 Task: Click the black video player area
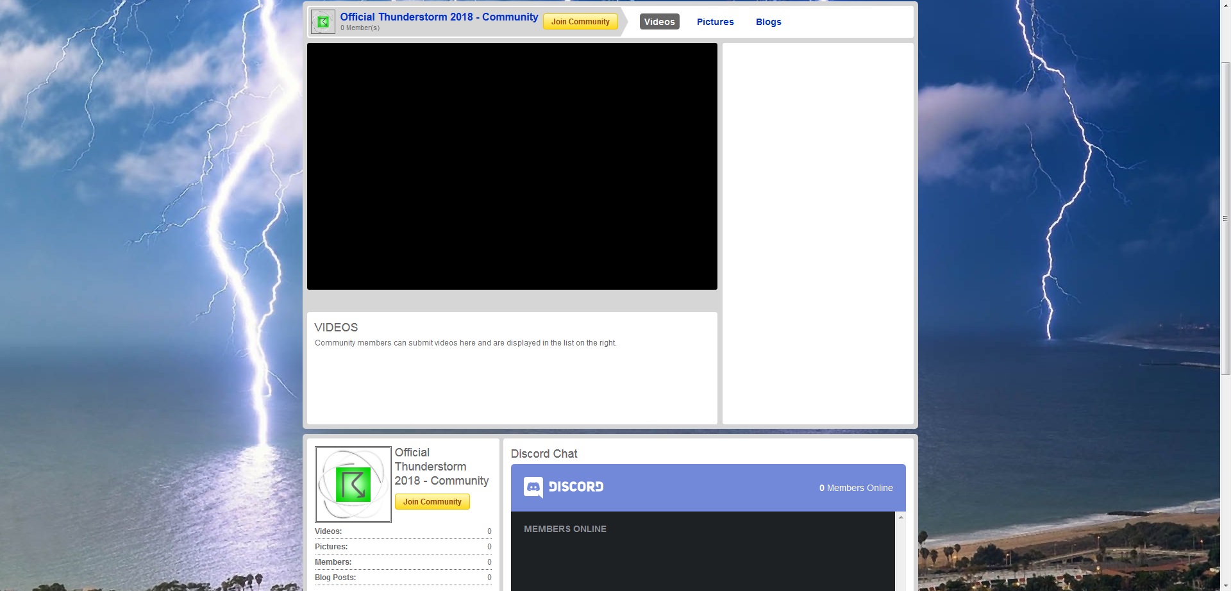point(512,166)
